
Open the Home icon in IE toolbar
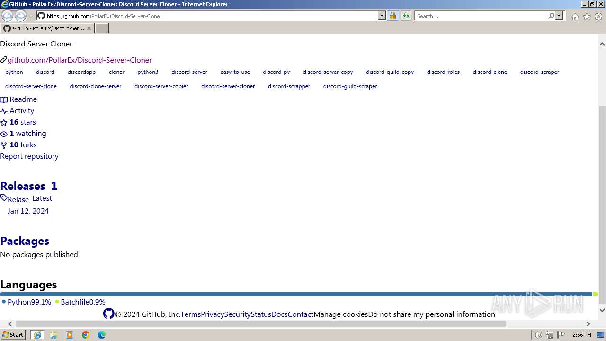tap(575, 17)
